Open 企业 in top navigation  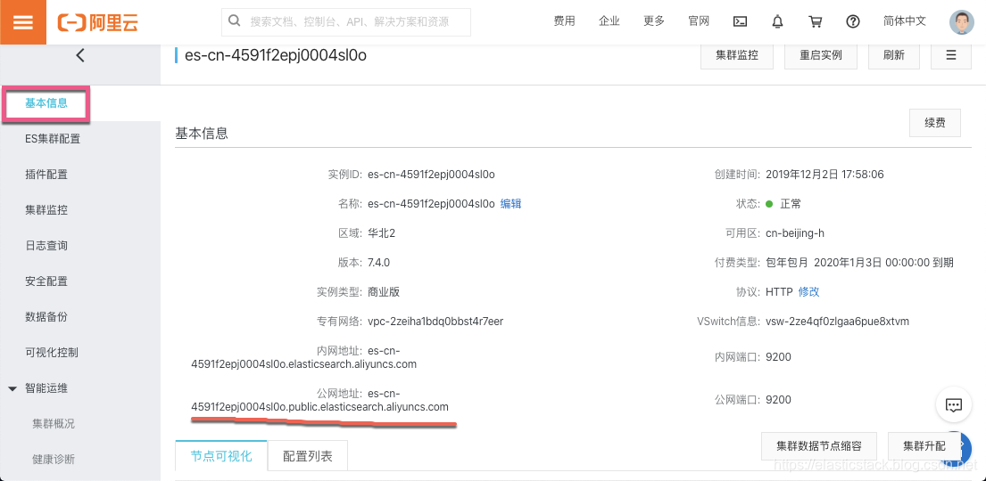(609, 21)
